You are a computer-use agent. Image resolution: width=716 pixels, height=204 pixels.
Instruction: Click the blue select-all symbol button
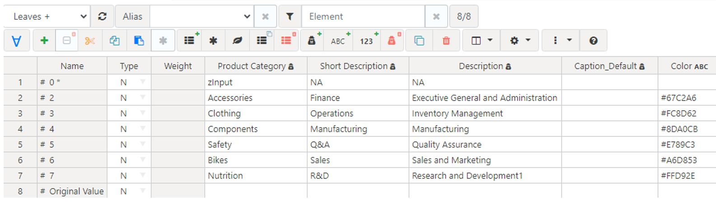click(x=17, y=41)
